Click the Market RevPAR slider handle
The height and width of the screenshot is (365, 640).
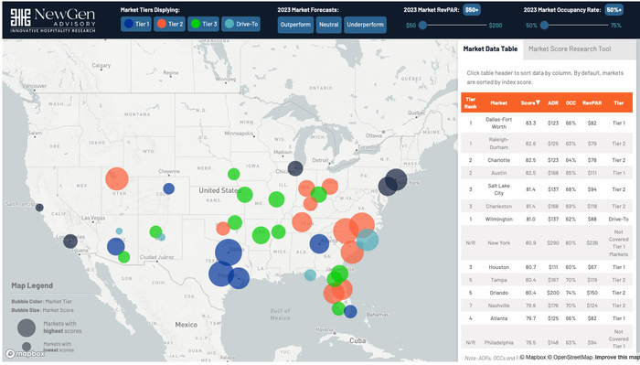[422, 26]
